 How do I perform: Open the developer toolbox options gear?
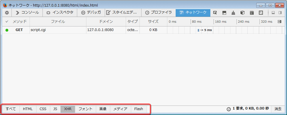click(x=7, y=13)
